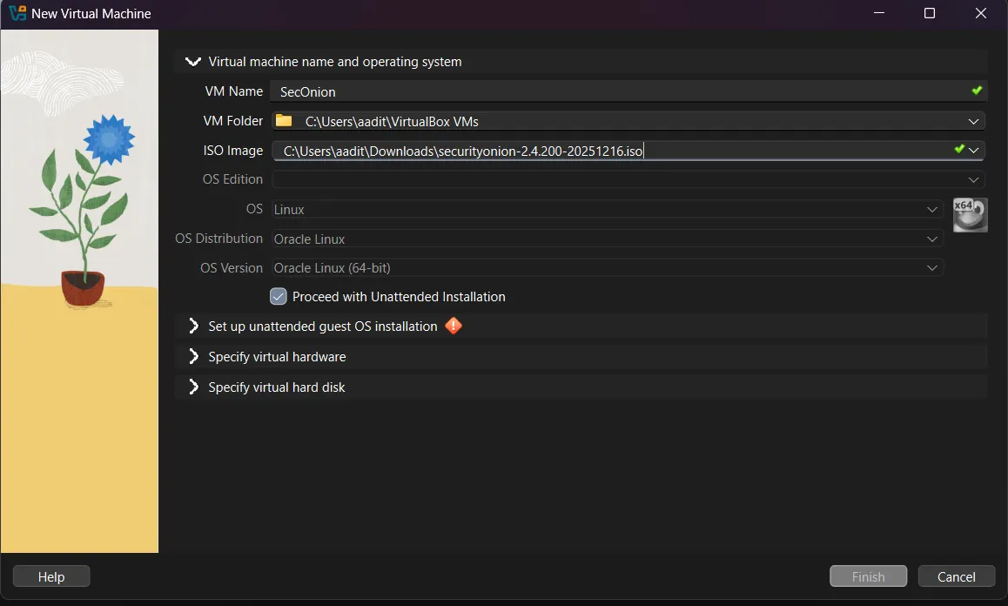Click the OS Version label
Image resolution: width=1008 pixels, height=606 pixels.
[232, 267]
